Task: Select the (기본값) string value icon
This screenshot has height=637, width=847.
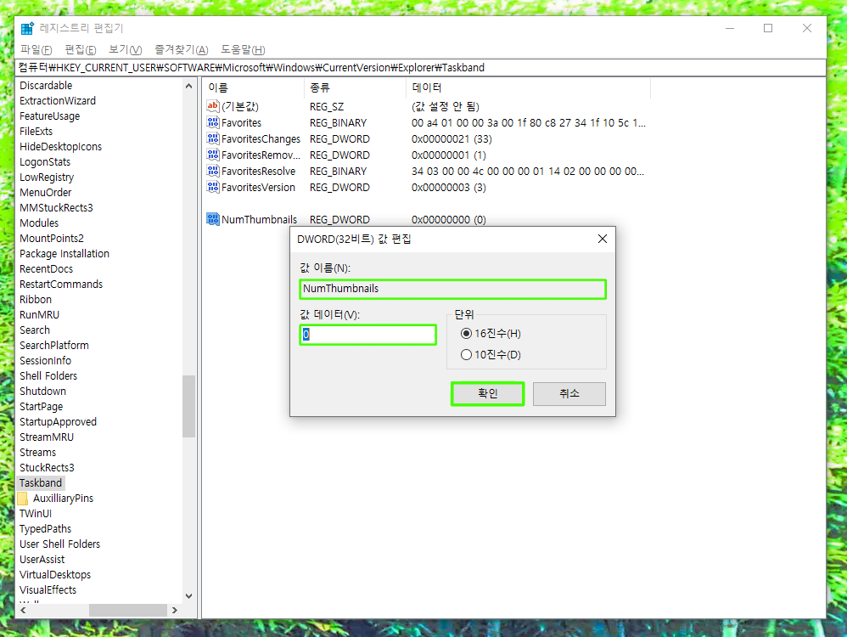Action: [x=213, y=106]
